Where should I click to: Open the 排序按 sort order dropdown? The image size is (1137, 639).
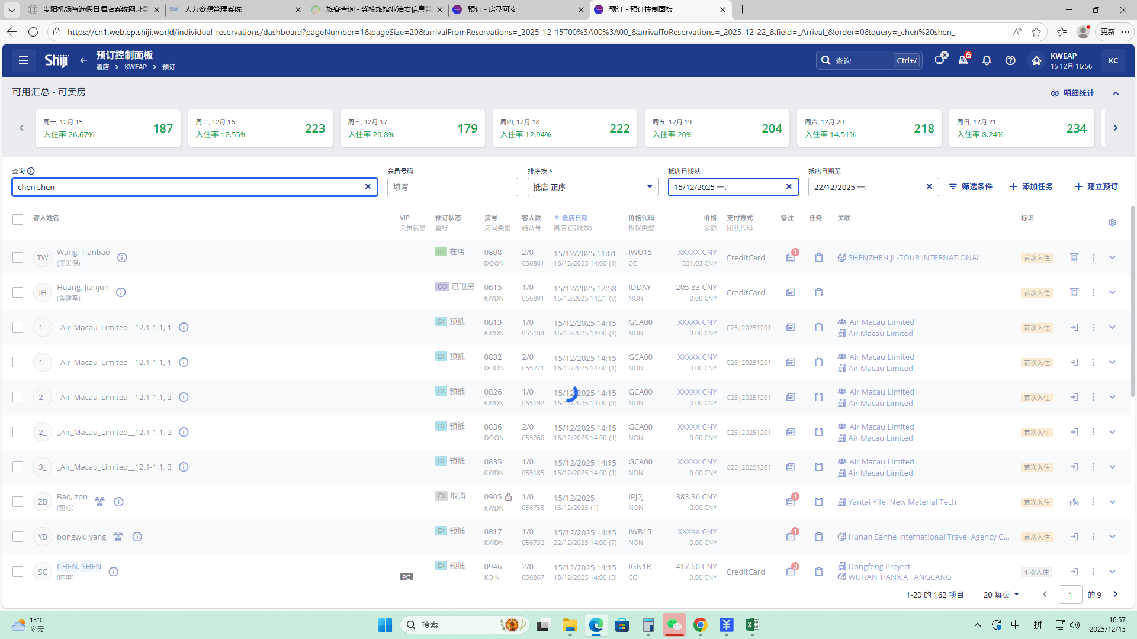[x=592, y=187]
